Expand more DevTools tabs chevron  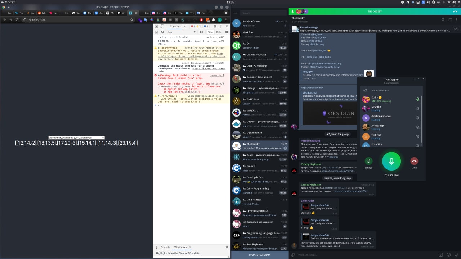pos(185,26)
